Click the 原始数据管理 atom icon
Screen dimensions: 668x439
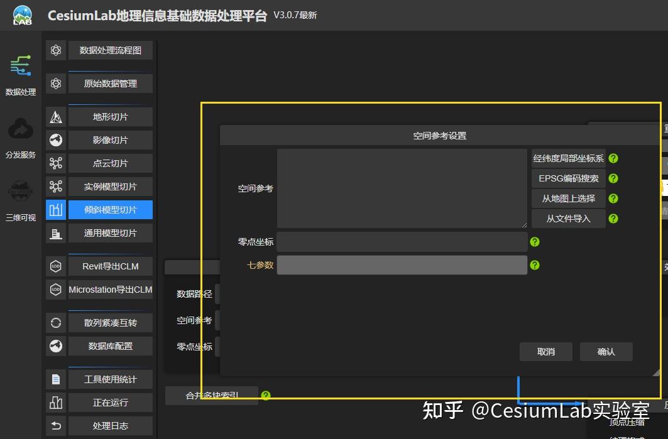[56, 82]
